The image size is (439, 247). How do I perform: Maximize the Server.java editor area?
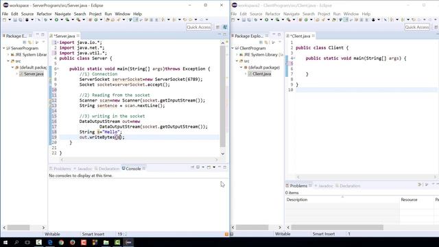[x=225, y=34]
